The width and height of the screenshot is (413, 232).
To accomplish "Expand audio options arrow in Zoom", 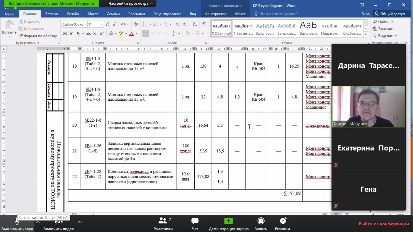I will (38, 222).
